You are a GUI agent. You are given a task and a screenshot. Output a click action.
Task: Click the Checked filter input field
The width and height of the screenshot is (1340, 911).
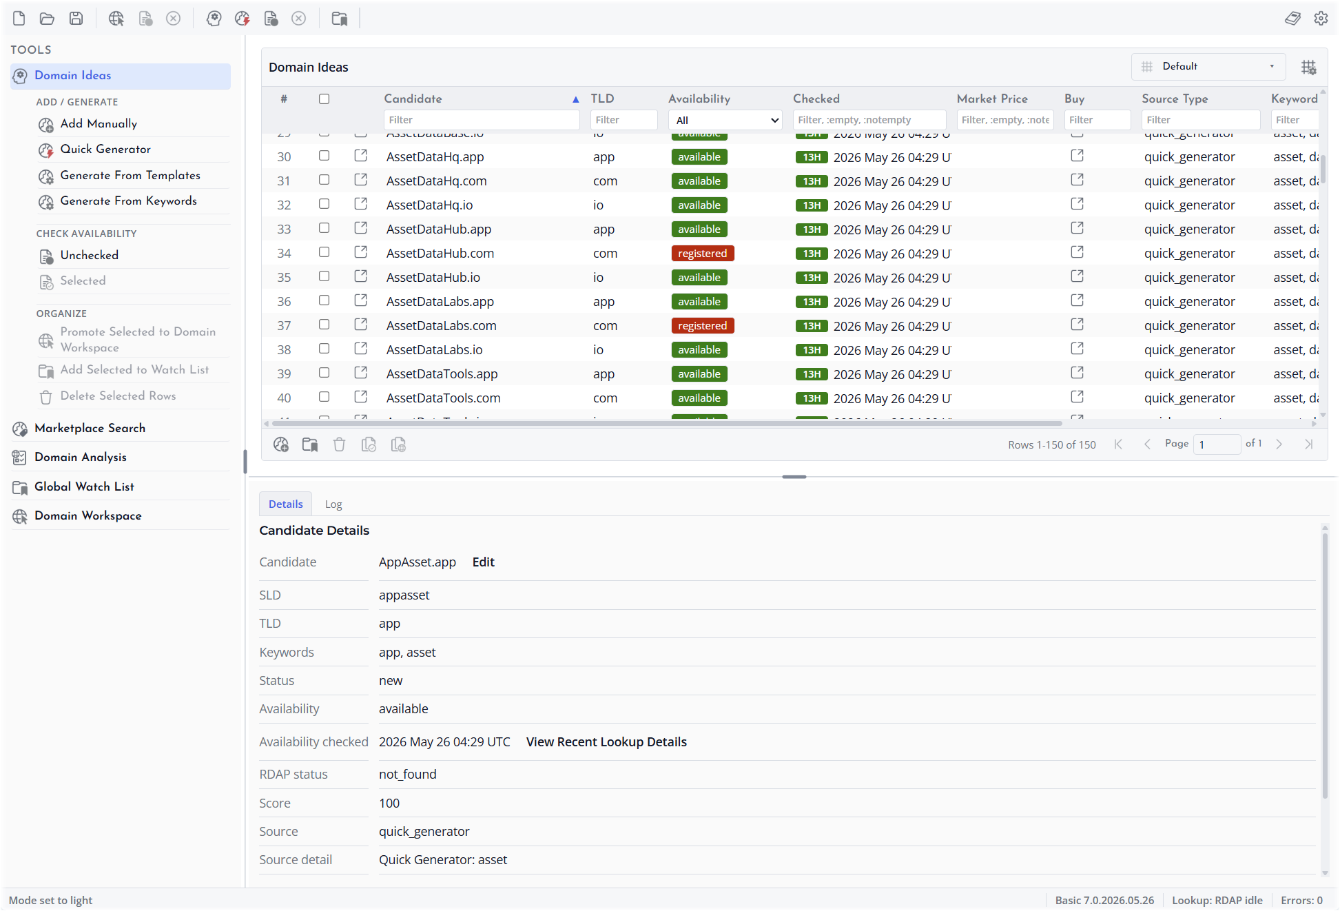pos(869,120)
